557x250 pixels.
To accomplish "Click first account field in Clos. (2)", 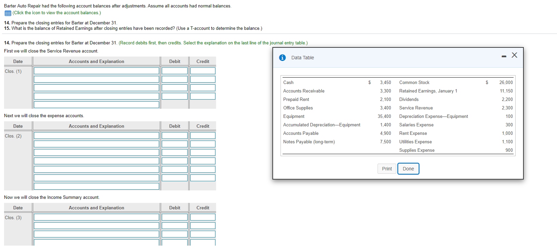I will tap(96, 136).
